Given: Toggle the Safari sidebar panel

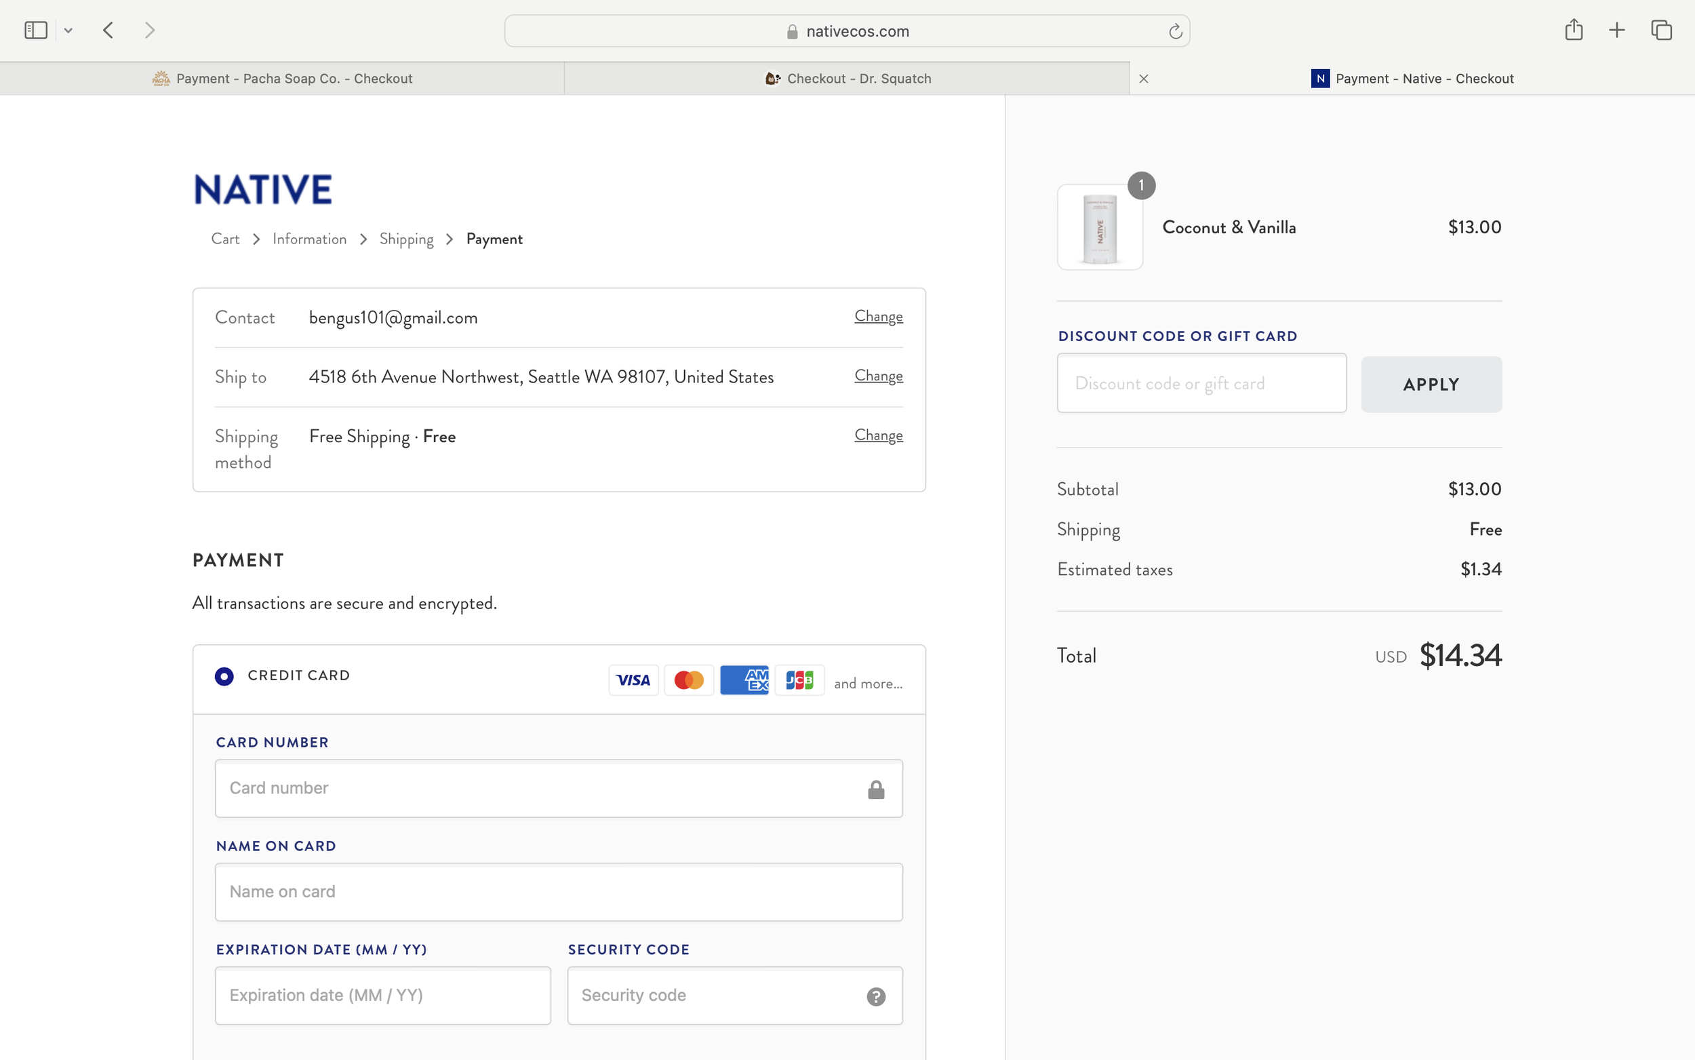Looking at the screenshot, I should click(35, 29).
